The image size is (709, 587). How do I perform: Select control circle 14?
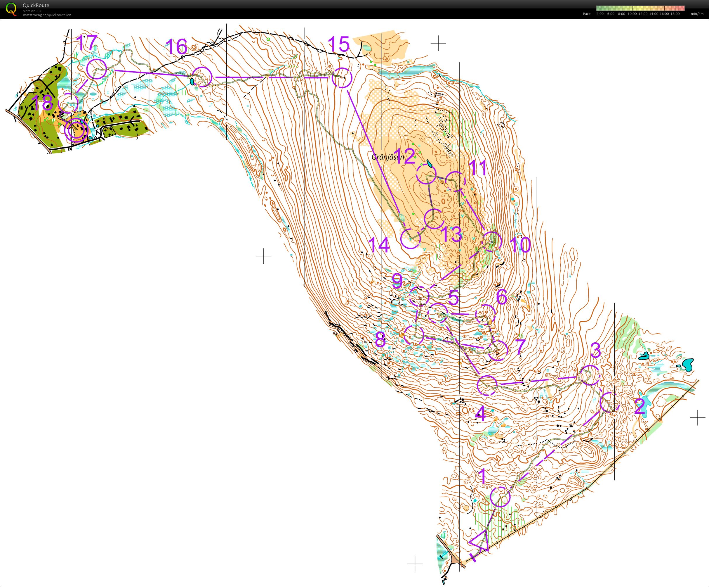click(411, 239)
